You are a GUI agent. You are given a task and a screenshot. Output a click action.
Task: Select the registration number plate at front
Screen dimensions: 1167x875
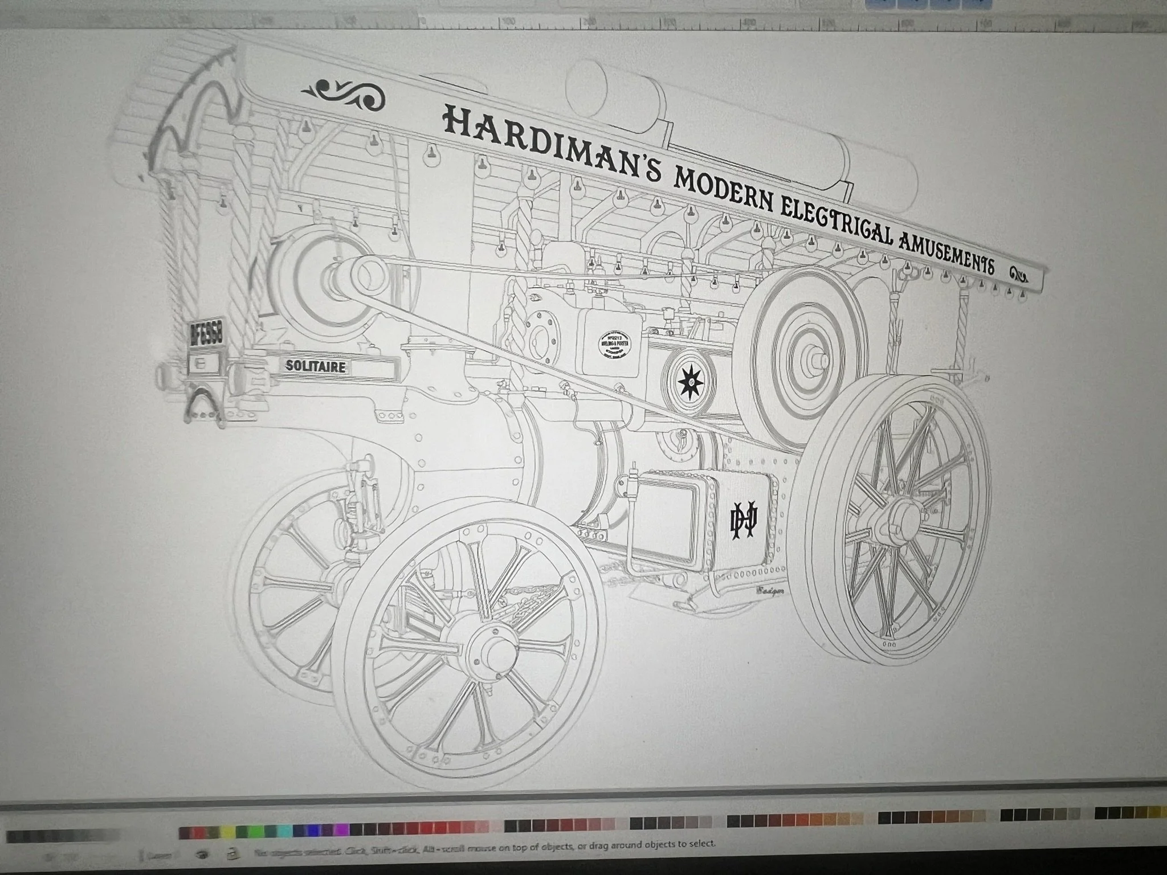[x=205, y=332]
